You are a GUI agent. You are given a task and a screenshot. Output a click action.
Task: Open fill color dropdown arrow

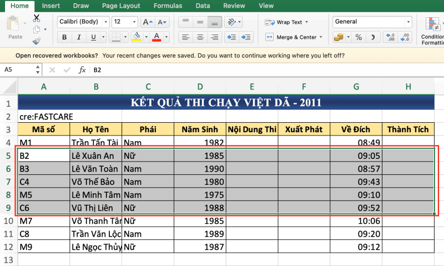coord(147,37)
